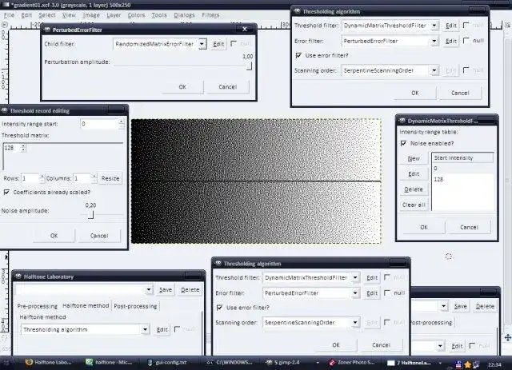Click New in the DynamicMatrixThreshold dialog
Image resolution: width=512 pixels, height=370 pixels.
point(414,158)
